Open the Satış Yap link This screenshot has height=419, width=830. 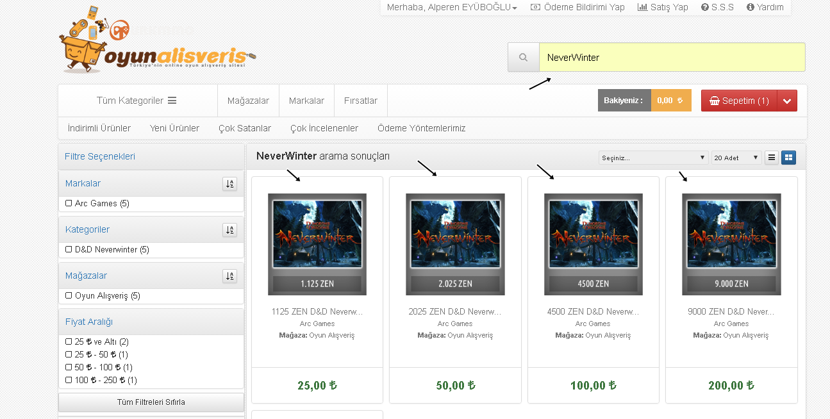click(x=663, y=7)
